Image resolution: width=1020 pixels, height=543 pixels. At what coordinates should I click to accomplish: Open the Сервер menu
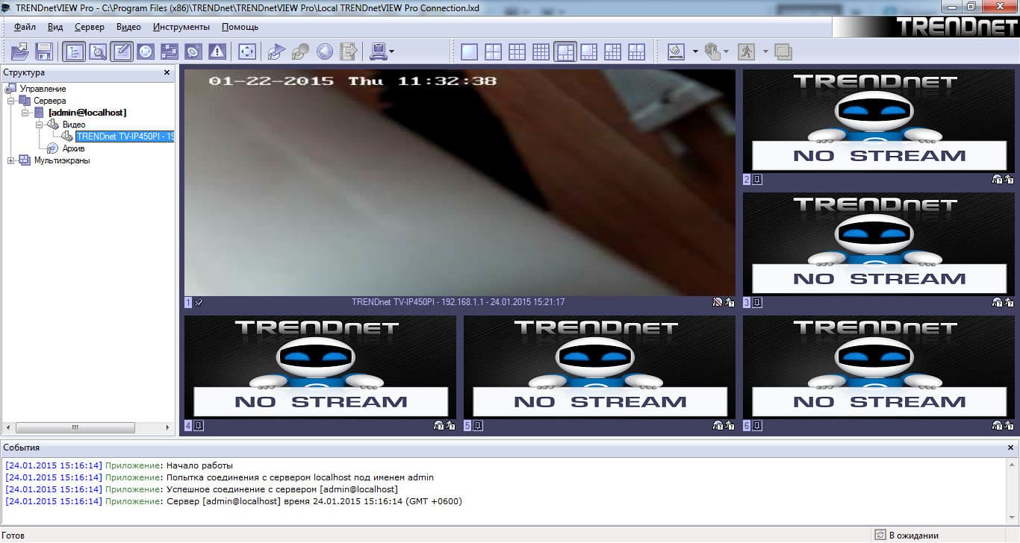[90, 27]
